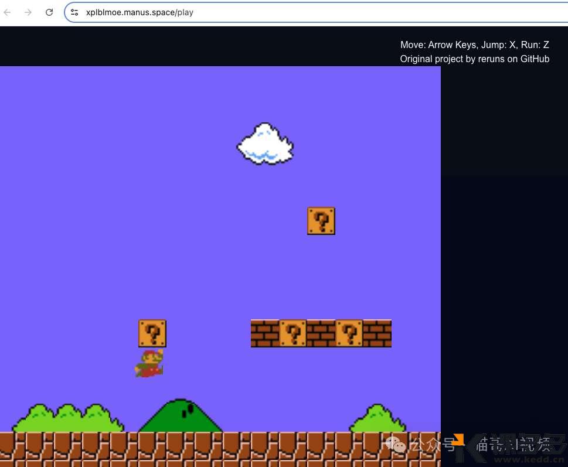The image size is (568, 467).
Task: Click the leftmost brick block in the row
Action: [265, 333]
